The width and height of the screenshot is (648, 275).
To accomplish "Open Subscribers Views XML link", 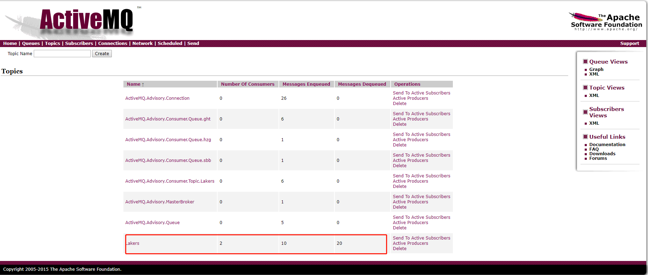I will pyautogui.click(x=594, y=123).
